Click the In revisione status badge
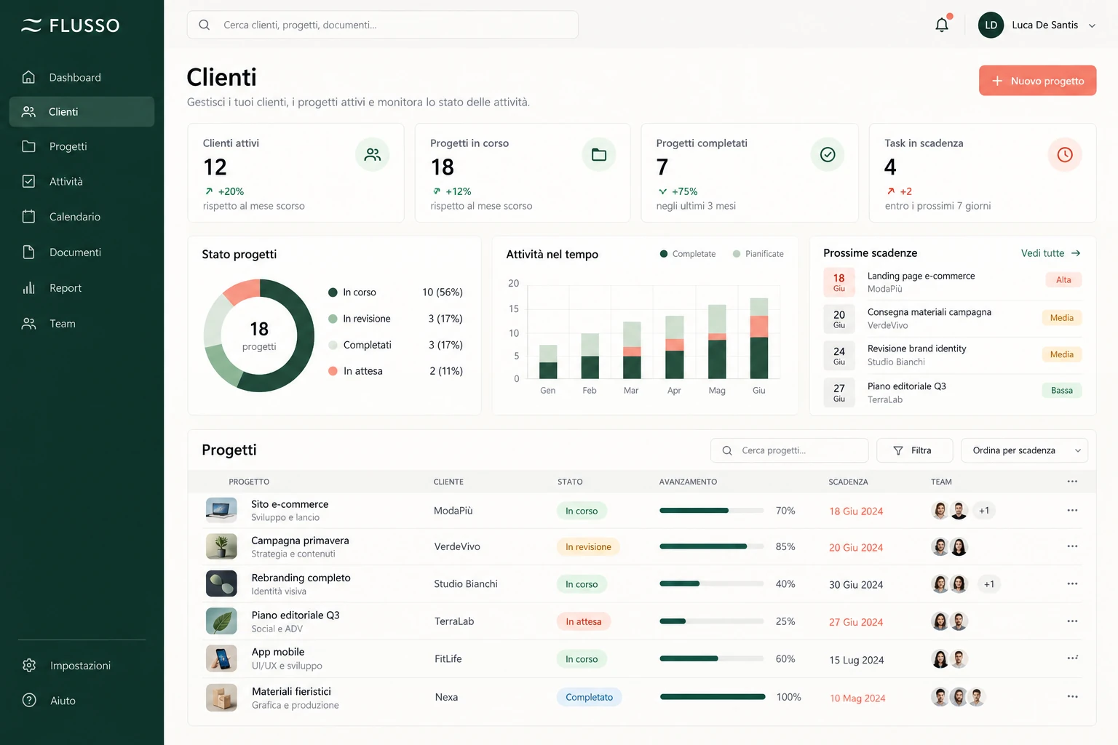The image size is (1118, 745). click(588, 547)
